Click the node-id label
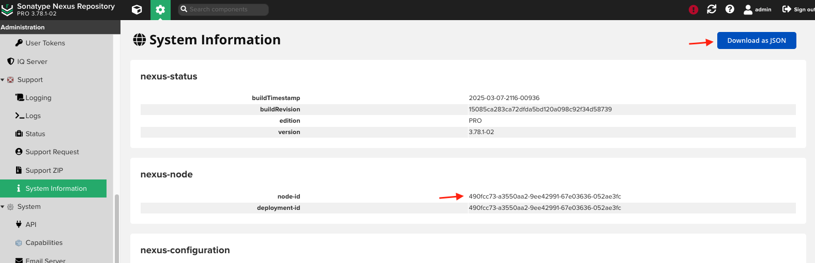Viewport: 815px width, 263px height. [289, 196]
